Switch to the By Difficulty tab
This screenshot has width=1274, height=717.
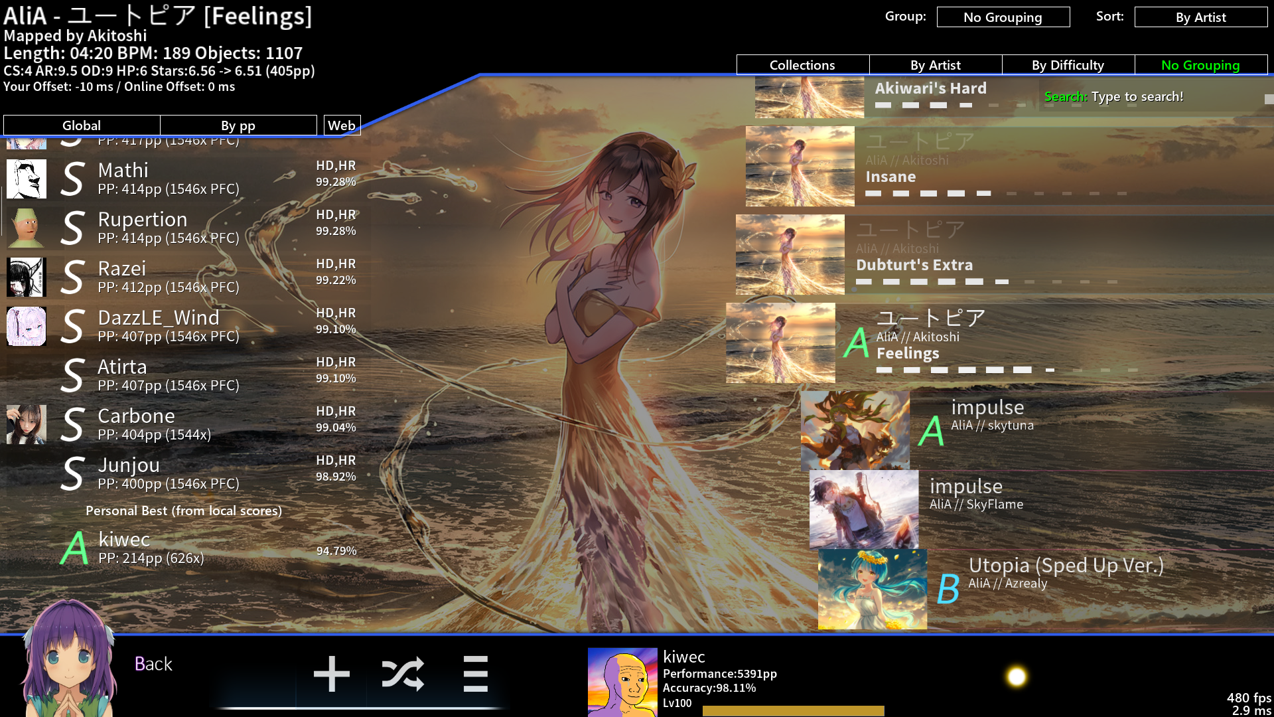click(x=1068, y=65)
